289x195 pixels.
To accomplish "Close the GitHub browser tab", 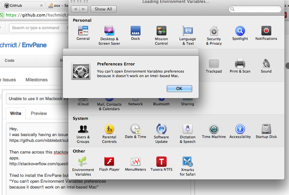I will [x=41, y=6].
